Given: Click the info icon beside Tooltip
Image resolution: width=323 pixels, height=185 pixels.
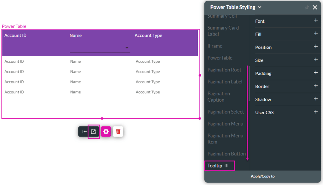Looking at the screenshot, I should pyautogui.click(x=226, y=165).
